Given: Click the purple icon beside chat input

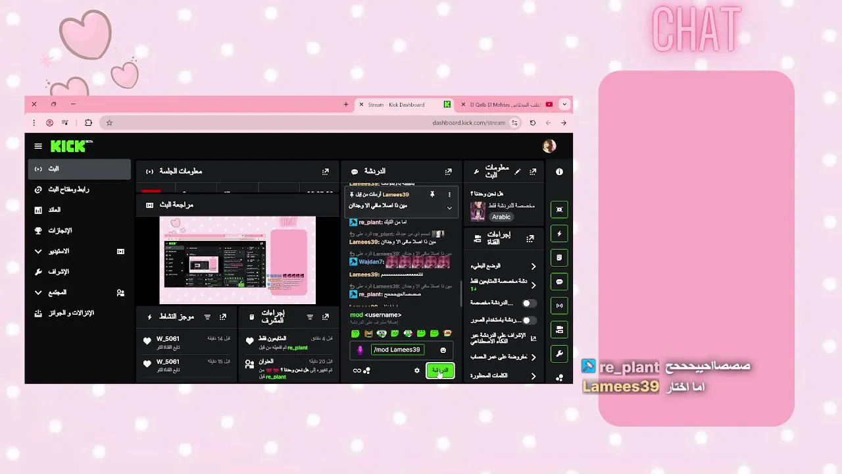Looking at the screenshot, I should (360, 350).
